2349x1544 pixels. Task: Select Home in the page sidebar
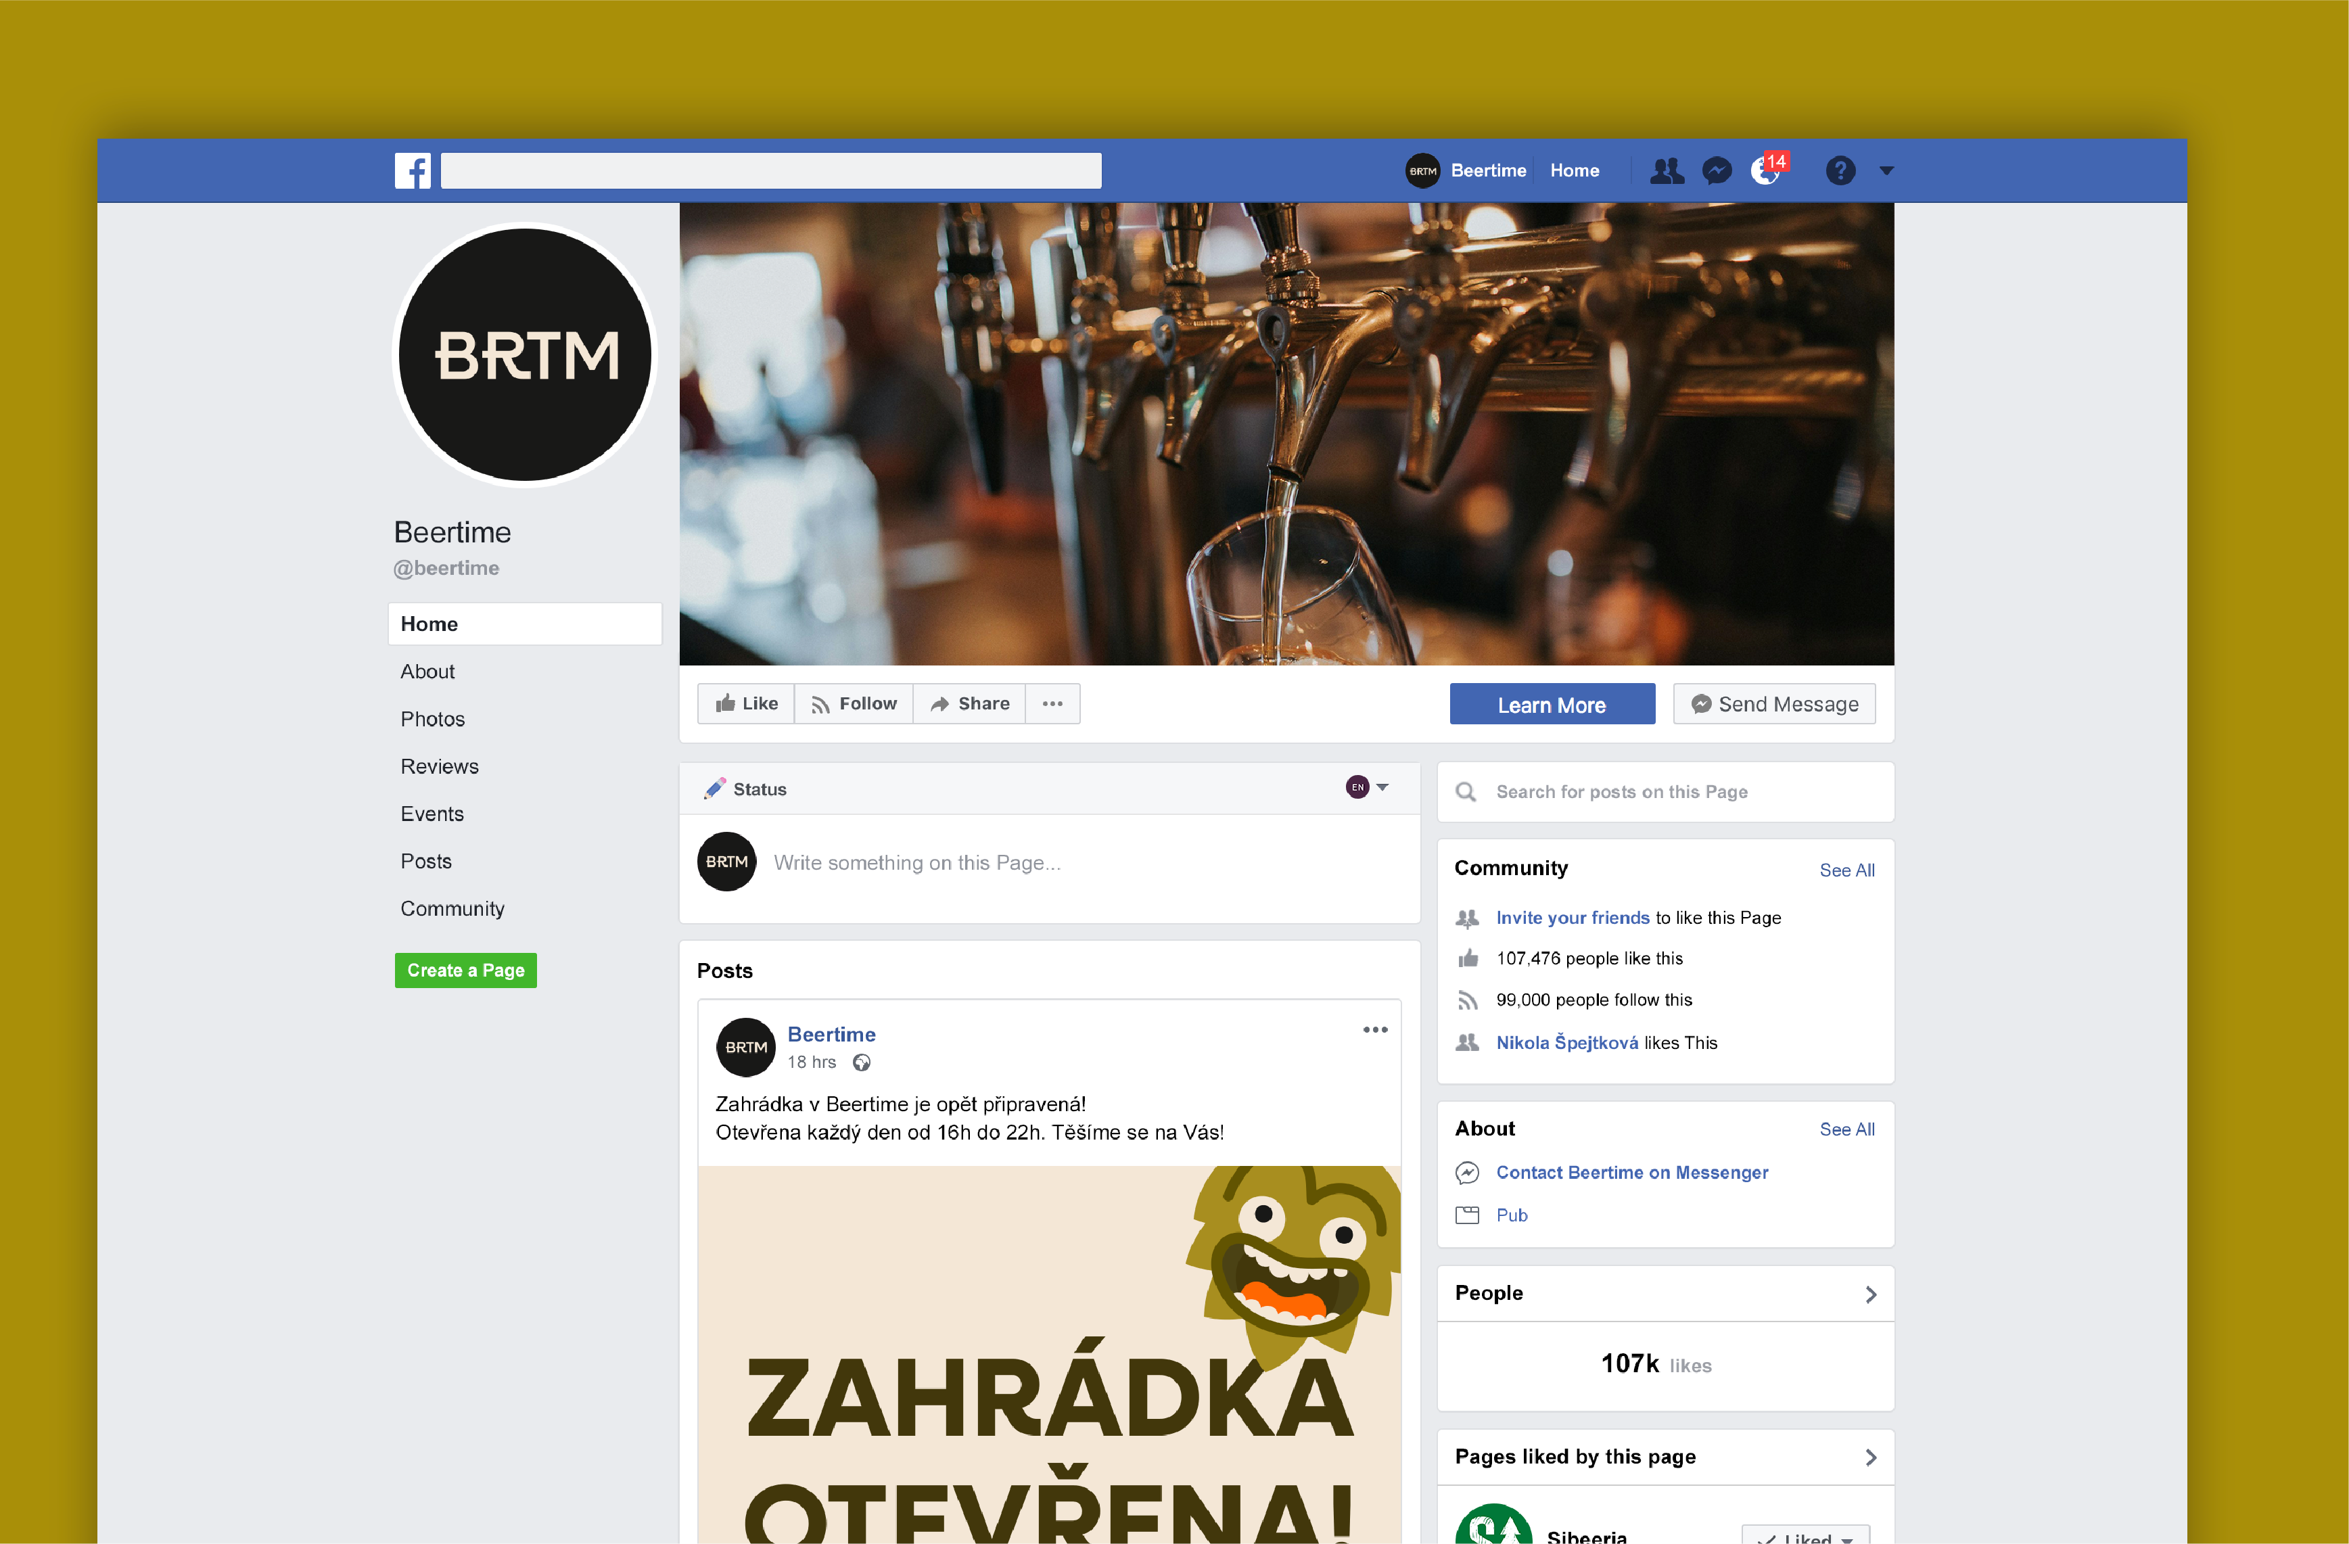[x=525, y=624]
